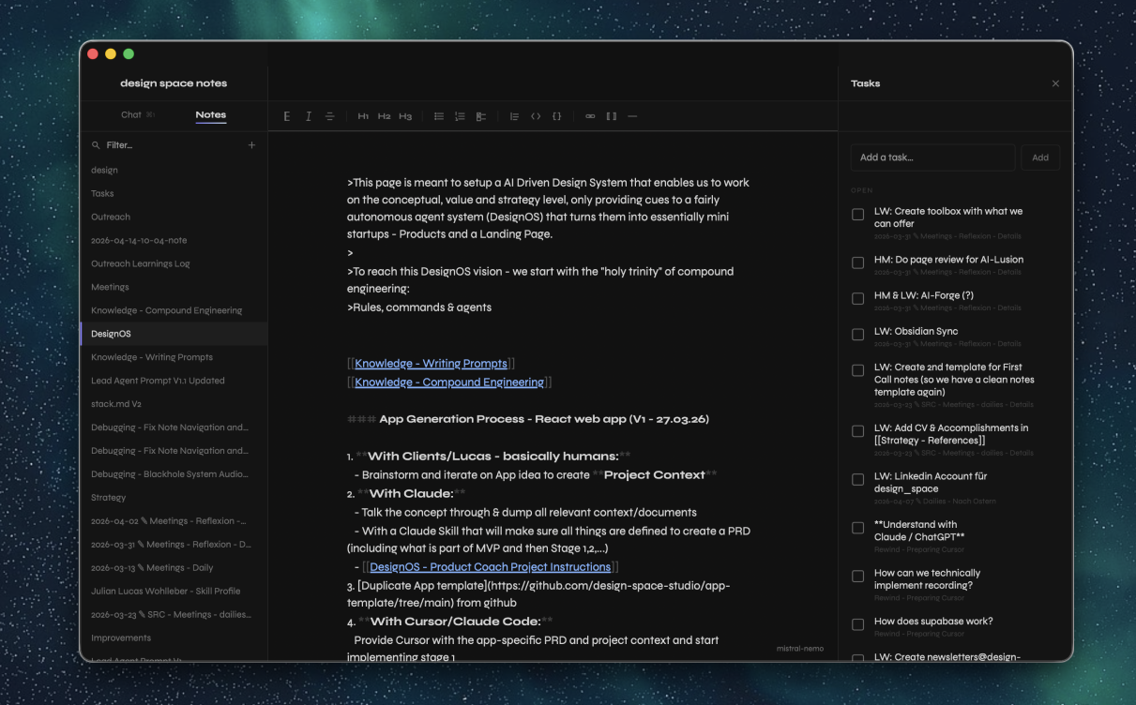Open 'DesignOS - Product Coach Project Instructions' link
Image resolution: width=1136 pixels, height=705 pixels.
490,567
